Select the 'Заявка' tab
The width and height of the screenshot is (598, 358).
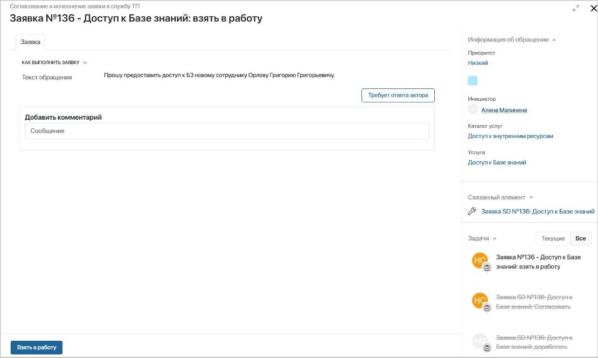pyautogui.click(x=30, y=42)
